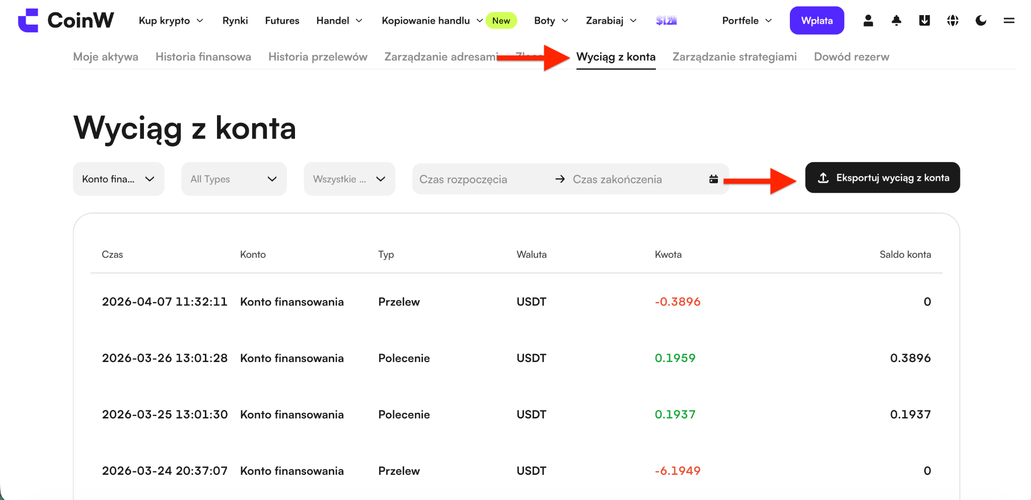
Task: Expand the Zarabiaj menu
Action: (611, 21)
